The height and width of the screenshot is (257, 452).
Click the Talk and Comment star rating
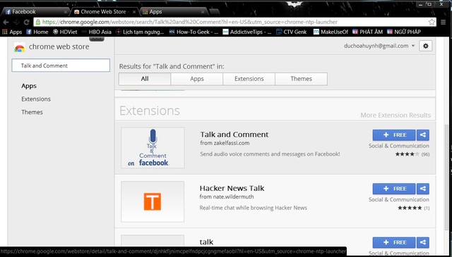tap(407, 154)
